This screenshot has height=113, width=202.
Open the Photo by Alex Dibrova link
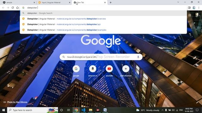17,102
